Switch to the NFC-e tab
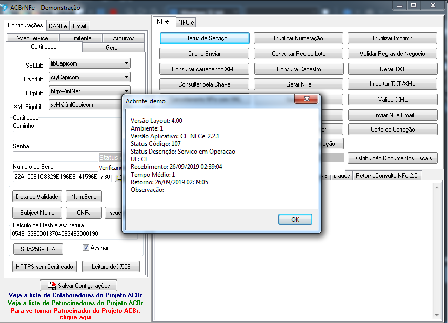 (x=186, y=22)
